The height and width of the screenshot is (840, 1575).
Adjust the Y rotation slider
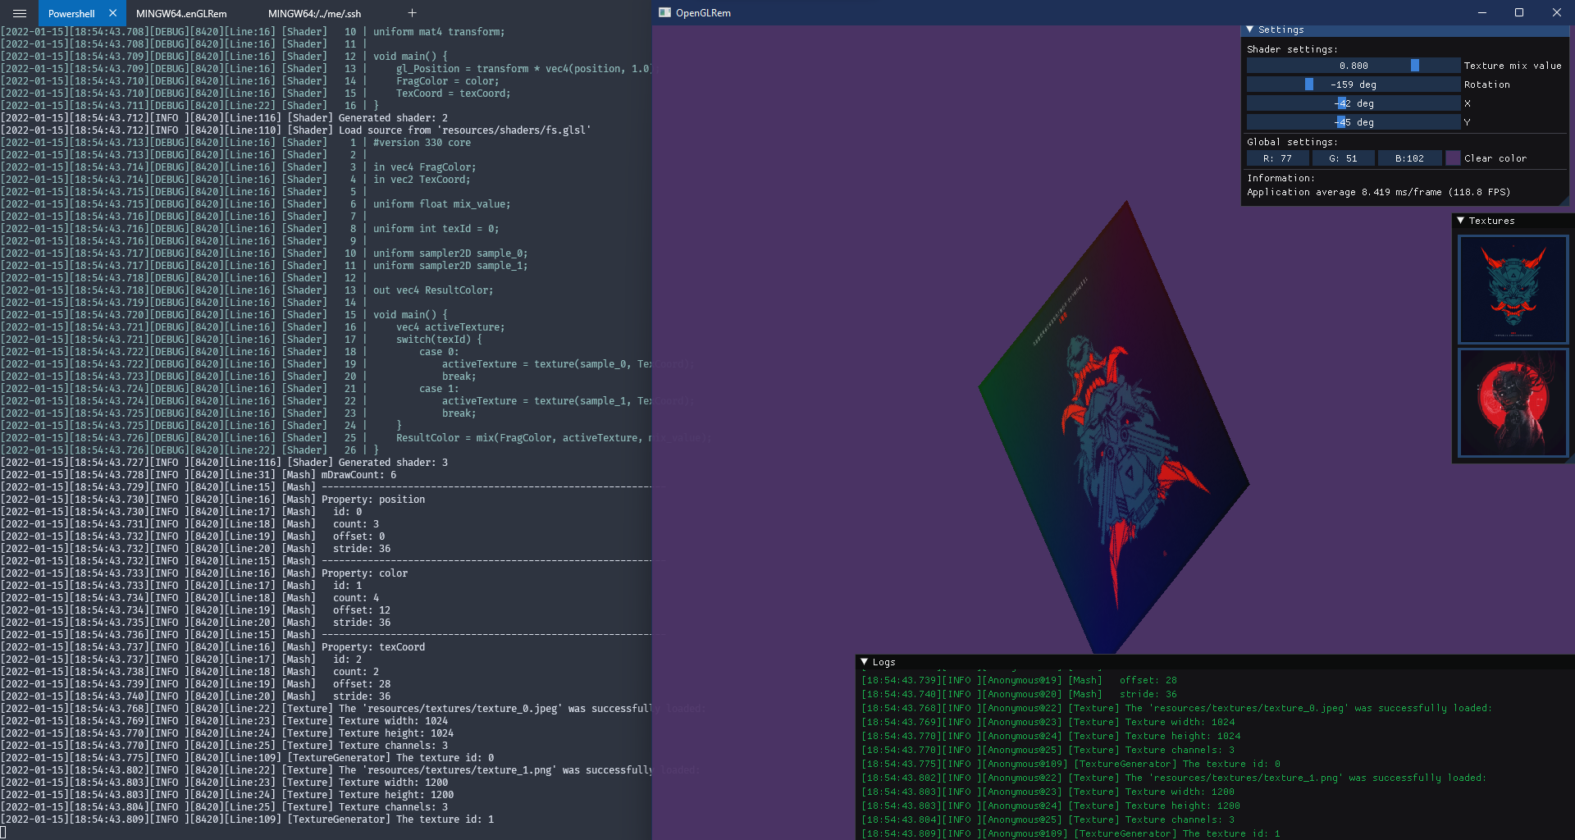(x=1354, y=122)
